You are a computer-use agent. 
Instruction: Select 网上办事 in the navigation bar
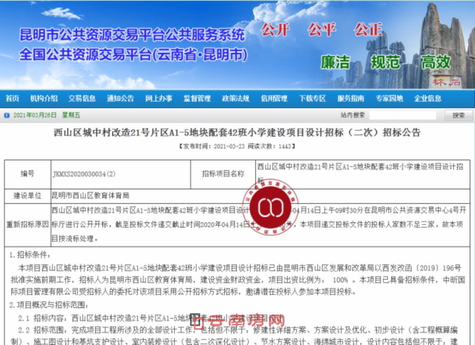[x=159, y=99]
